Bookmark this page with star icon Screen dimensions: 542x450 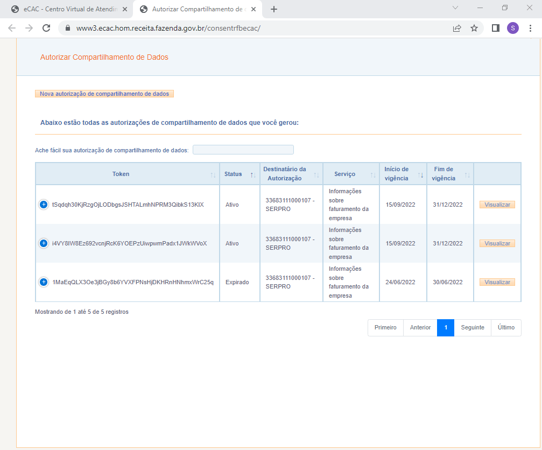(474, 28)
